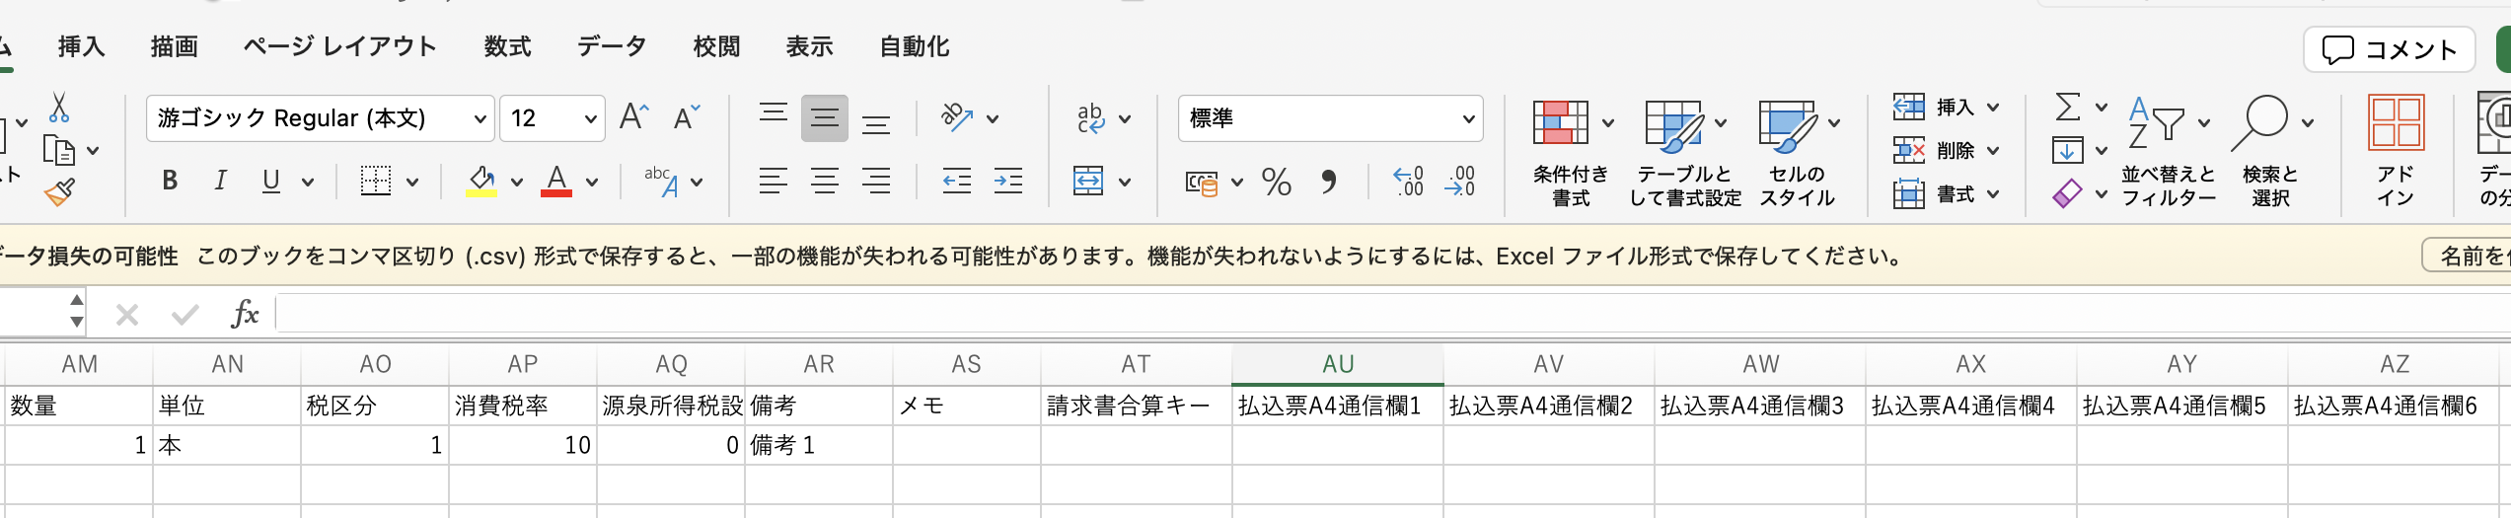Select the Format Painter brush icon
The image size is (2511, 518).
pyautogui.click(x=59, y=191)
